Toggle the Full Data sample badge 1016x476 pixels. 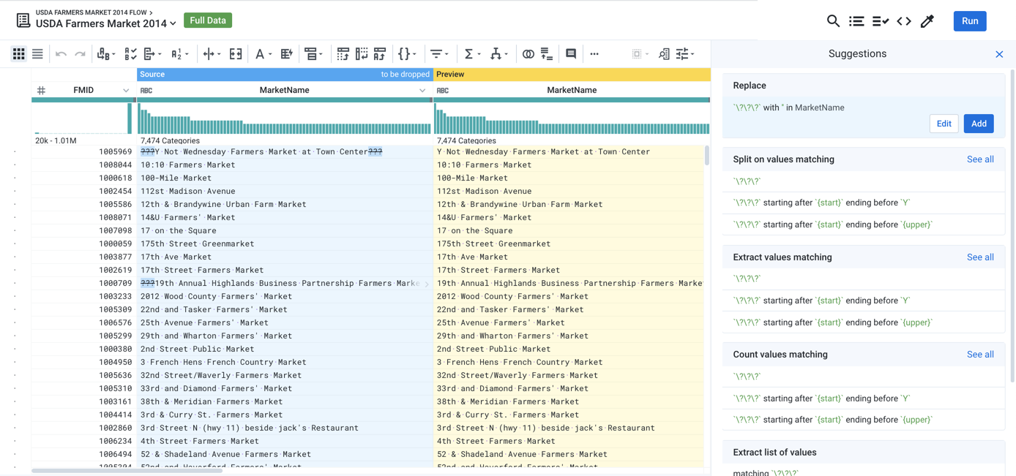click(208, 20)
